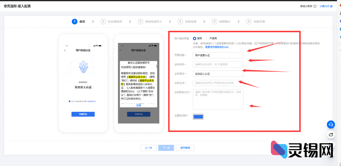The height and width of the screenshot is (166, 341).
Task: Click the step 4 活体检测 number icon
Action: [180, 22]
